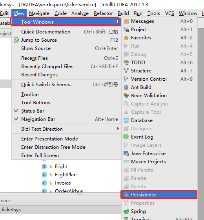This screenshot has width=204, height=220.
Task: Click the Image Layers icon
Action: click(126, 145)
